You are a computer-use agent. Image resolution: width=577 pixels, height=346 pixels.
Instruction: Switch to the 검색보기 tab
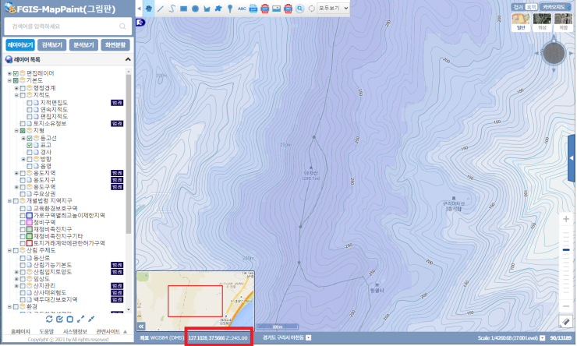pyautogui.click(x=52, y=45)
